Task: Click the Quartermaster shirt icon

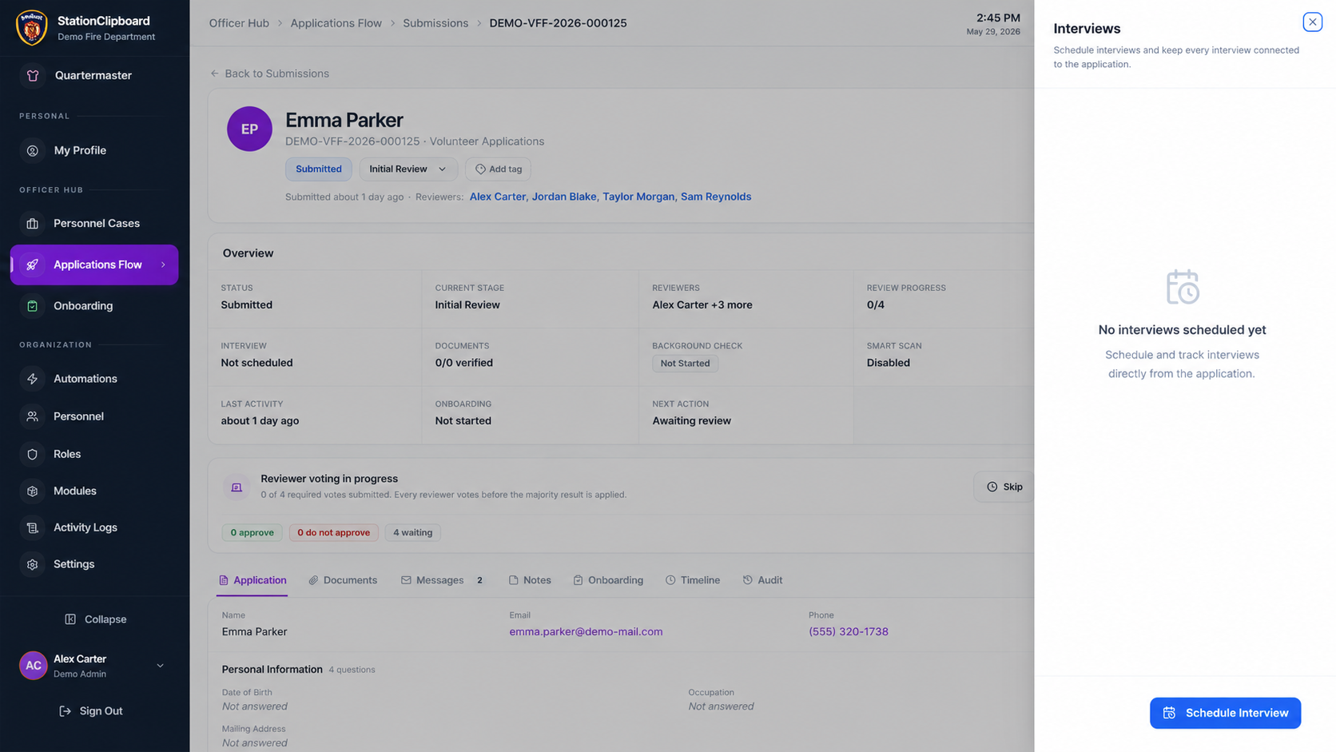Action: tap(33, 75)
